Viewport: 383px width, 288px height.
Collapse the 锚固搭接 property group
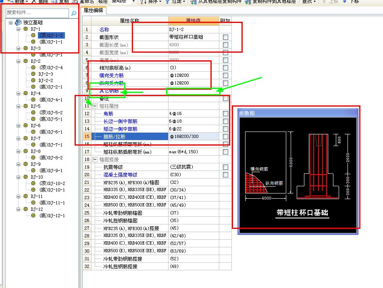coord(95,160)
